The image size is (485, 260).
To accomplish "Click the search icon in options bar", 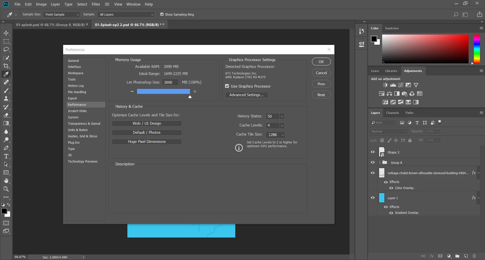I will click(456, 15).
